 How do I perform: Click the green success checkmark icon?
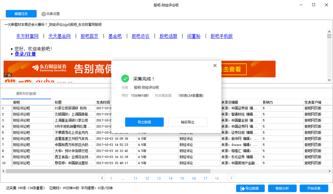coord(125,78)
